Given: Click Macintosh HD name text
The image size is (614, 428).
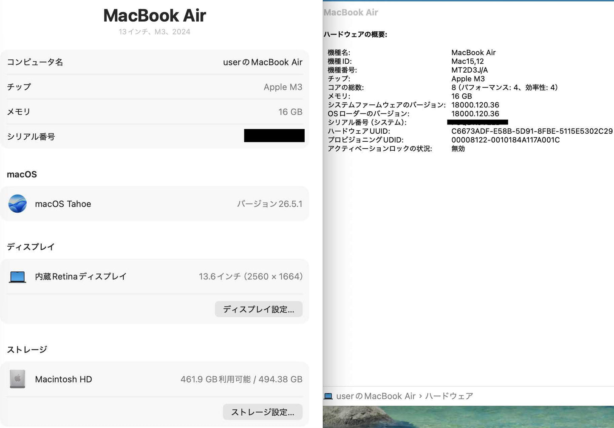Looking at the screenshot, I should coord(63,379).
